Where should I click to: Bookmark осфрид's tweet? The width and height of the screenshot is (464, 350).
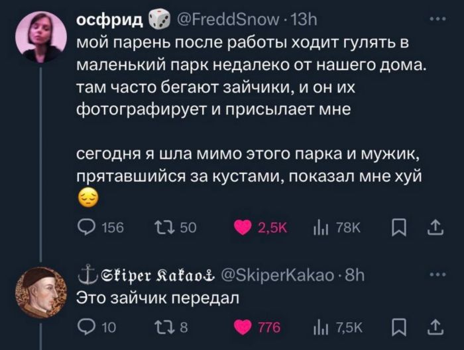tap(399, 228)
